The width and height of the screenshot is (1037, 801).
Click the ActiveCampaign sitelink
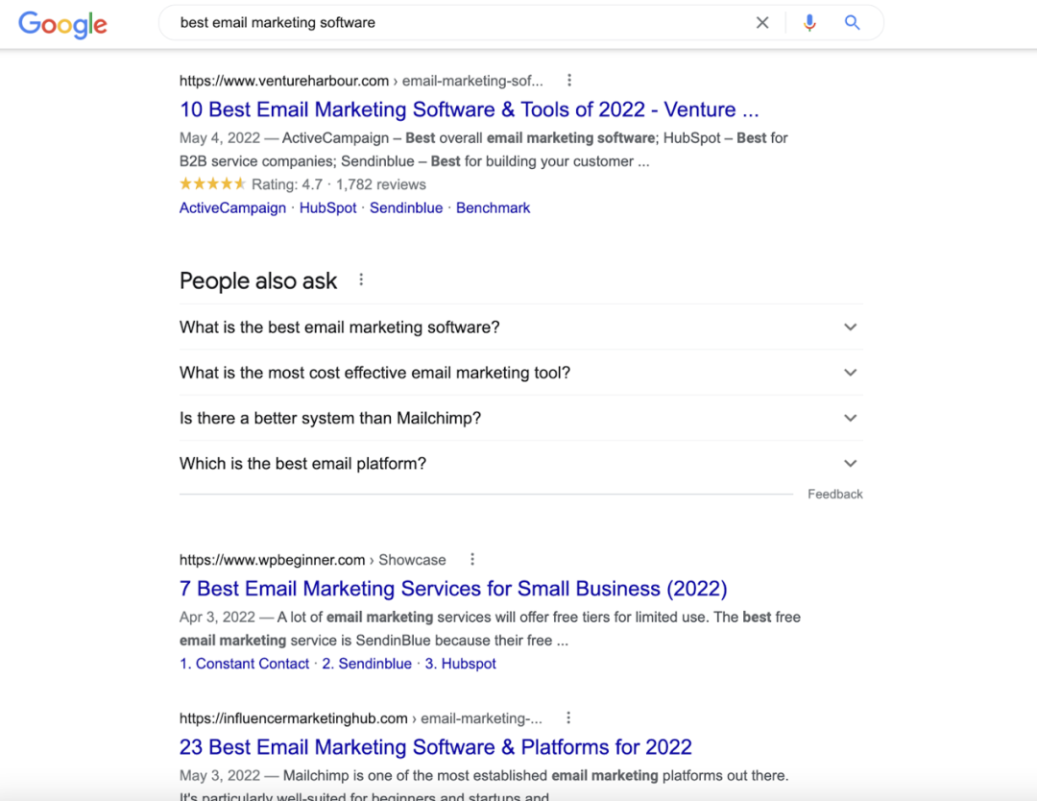232,207
